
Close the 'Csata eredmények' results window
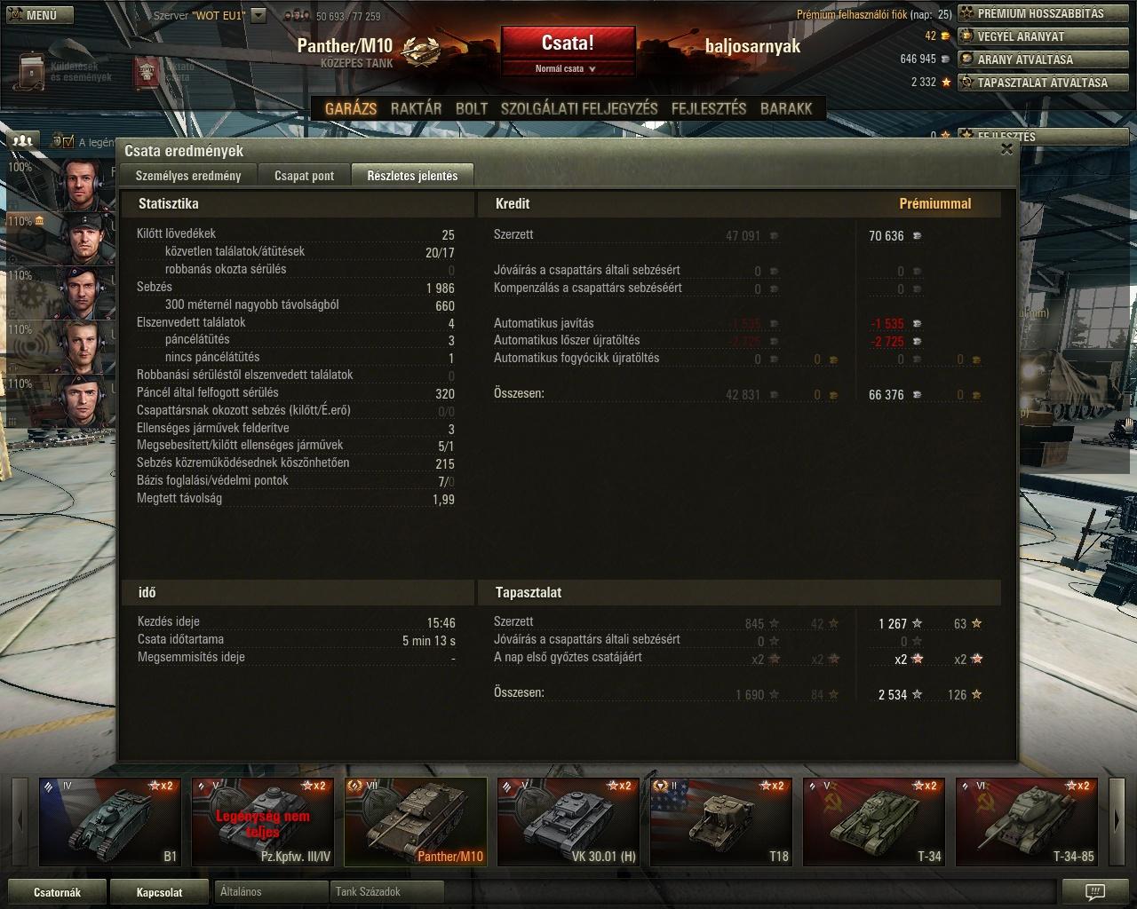pos(1006,149)
